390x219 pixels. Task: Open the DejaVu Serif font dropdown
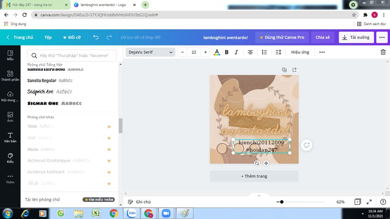150,52
